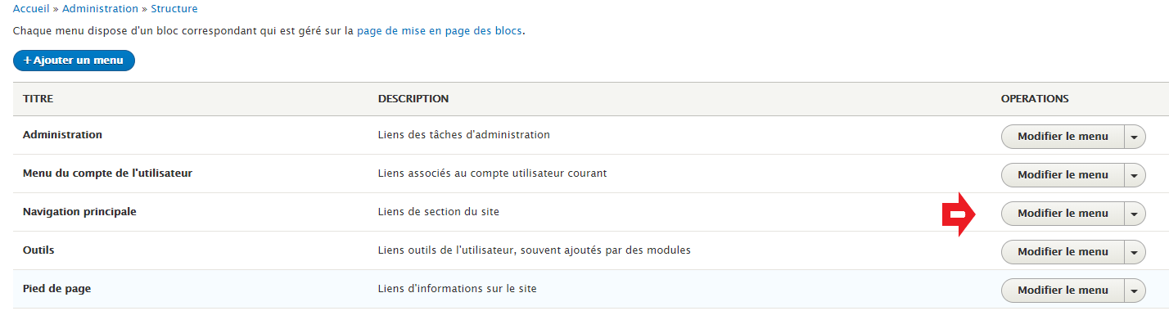Viewport: 1169px width, 329px height.
Task: Open dropdown arrow for the Administration menu row
Action: click(x=1135, y=137)
